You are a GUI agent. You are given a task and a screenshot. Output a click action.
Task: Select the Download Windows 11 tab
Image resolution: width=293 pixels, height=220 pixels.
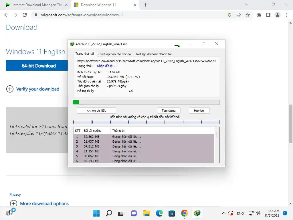click(x=105, y=5)
